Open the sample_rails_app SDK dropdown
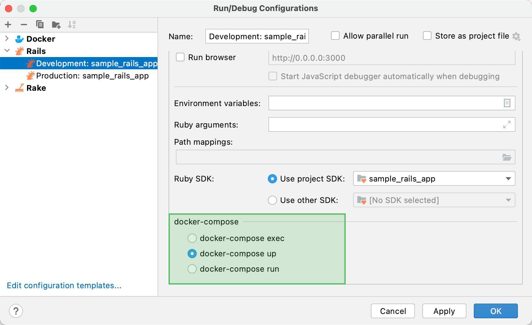Viewport: 532px width, 325px height. [508, 178]
